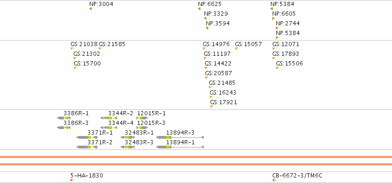This screenshot has width=392, height=183.
Task: Select the 3344R-2 transcript glyph
Action: [109, 118]
